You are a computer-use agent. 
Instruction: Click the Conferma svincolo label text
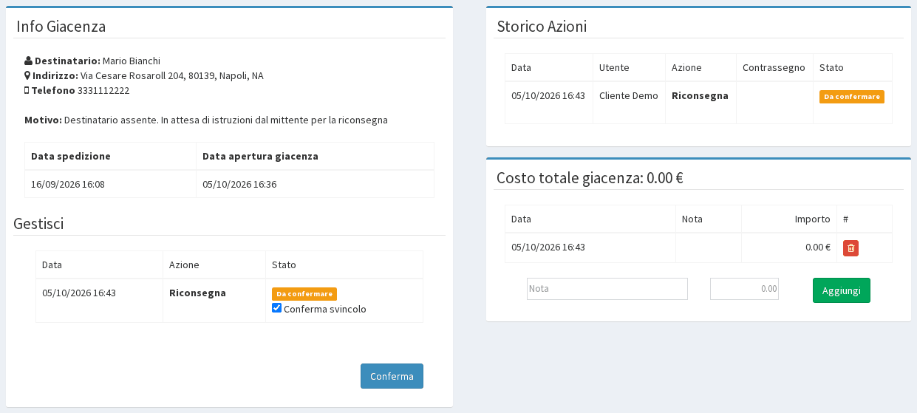pos(325,309)
